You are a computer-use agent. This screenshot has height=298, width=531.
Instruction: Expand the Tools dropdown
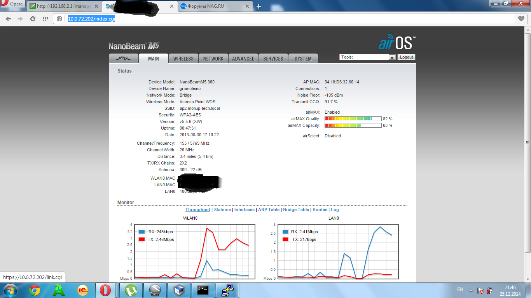pos(367,57)
